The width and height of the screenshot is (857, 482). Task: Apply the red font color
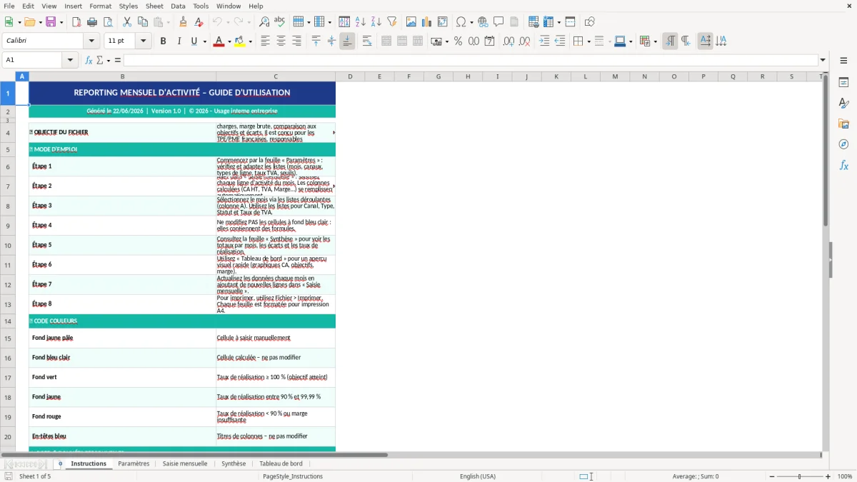218,41
